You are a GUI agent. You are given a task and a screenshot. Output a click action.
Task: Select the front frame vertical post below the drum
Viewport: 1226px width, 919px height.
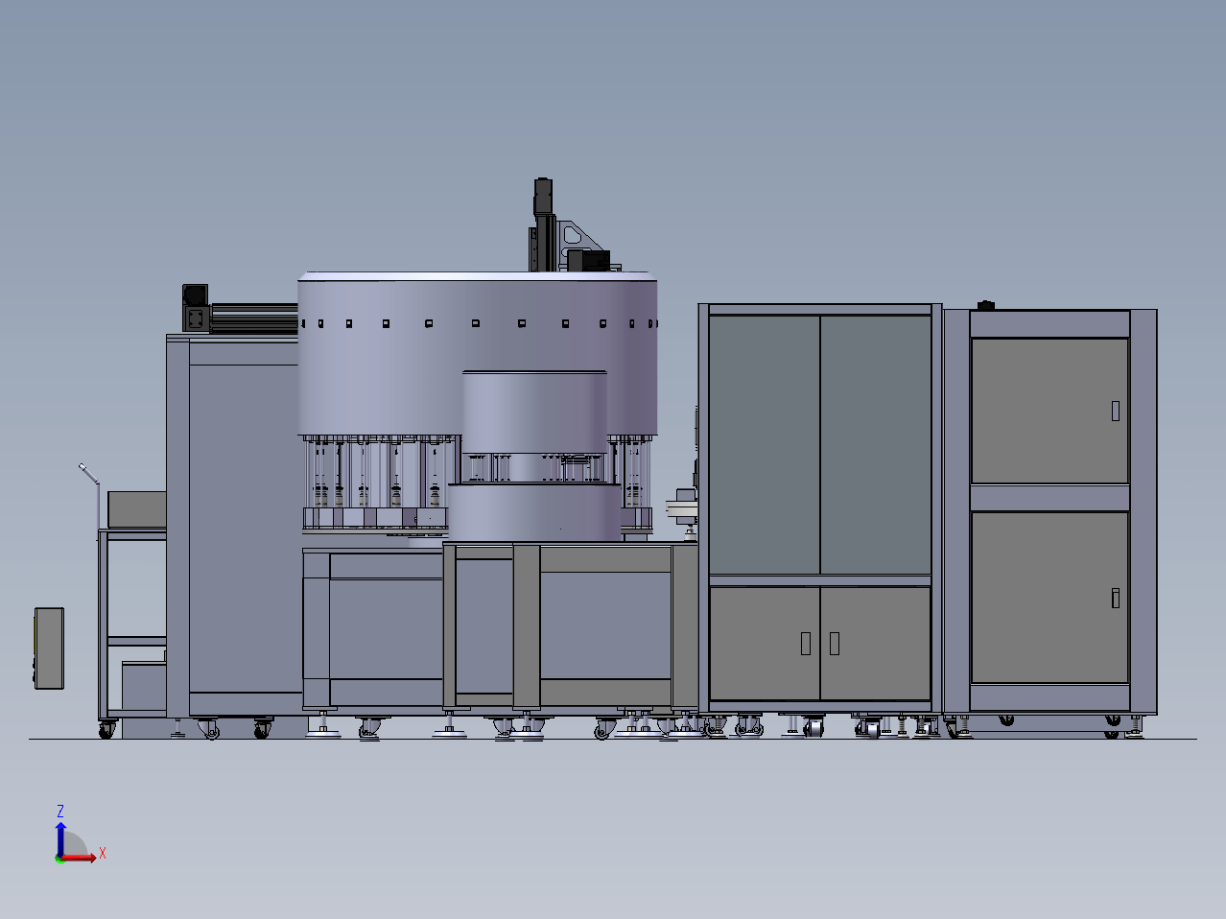(526, 626)
